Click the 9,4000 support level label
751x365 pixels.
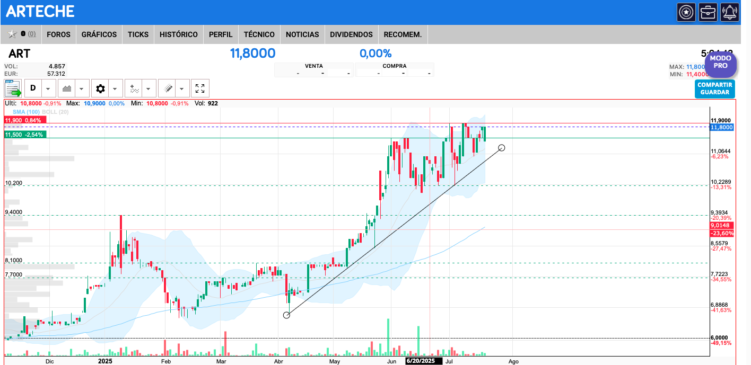click(14, 212)
